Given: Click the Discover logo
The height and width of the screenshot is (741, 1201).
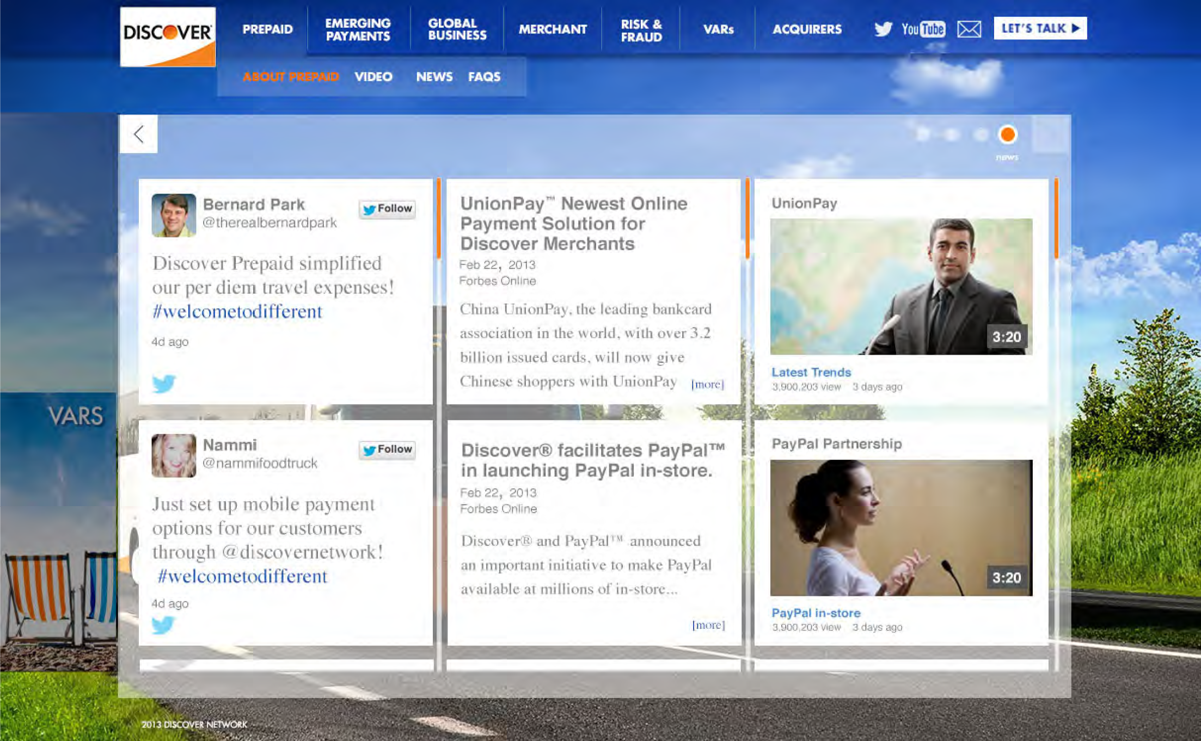Looking at the screenshot, I should (x=168, y=36).
